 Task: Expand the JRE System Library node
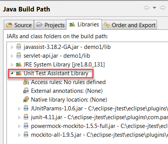pyautogui.click(x=12, y=65)
